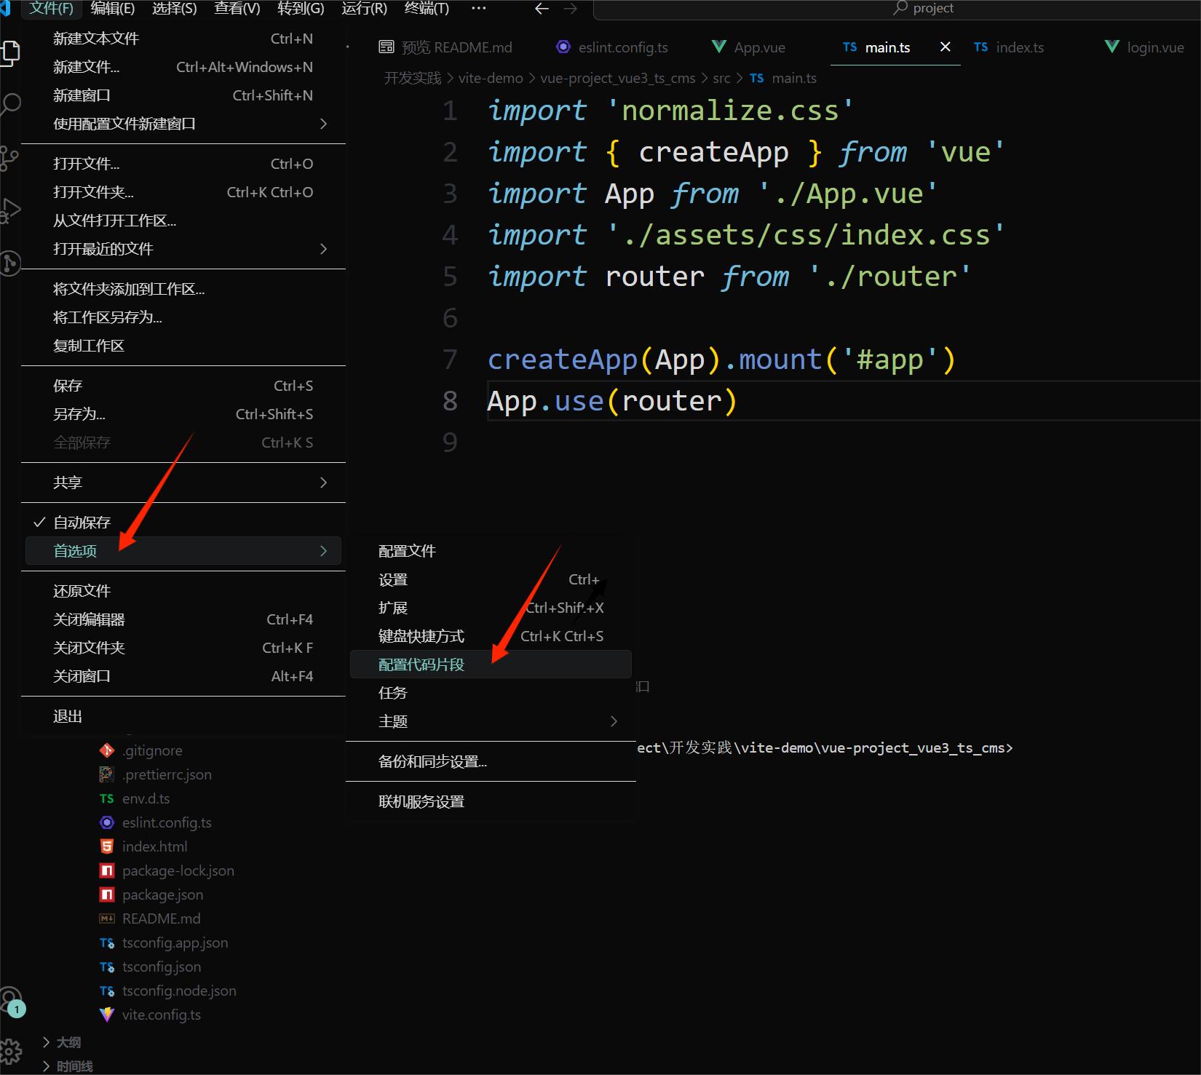Select 配置代码片段 to configure snippets
This screenshot has width=1201, height=1075.
421,664
